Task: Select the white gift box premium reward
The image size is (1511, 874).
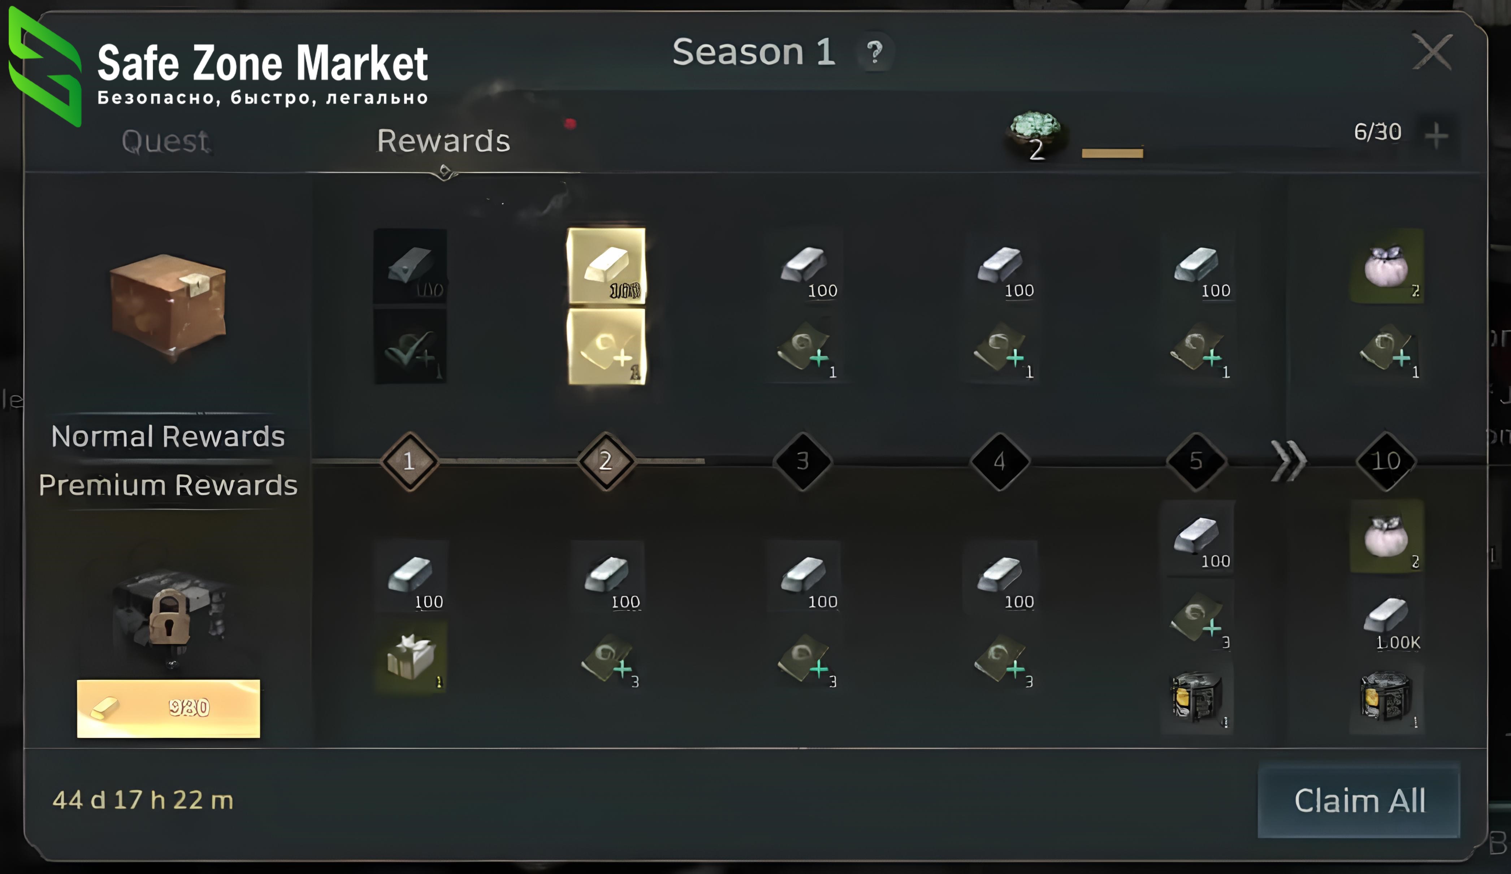Action: 411,658
